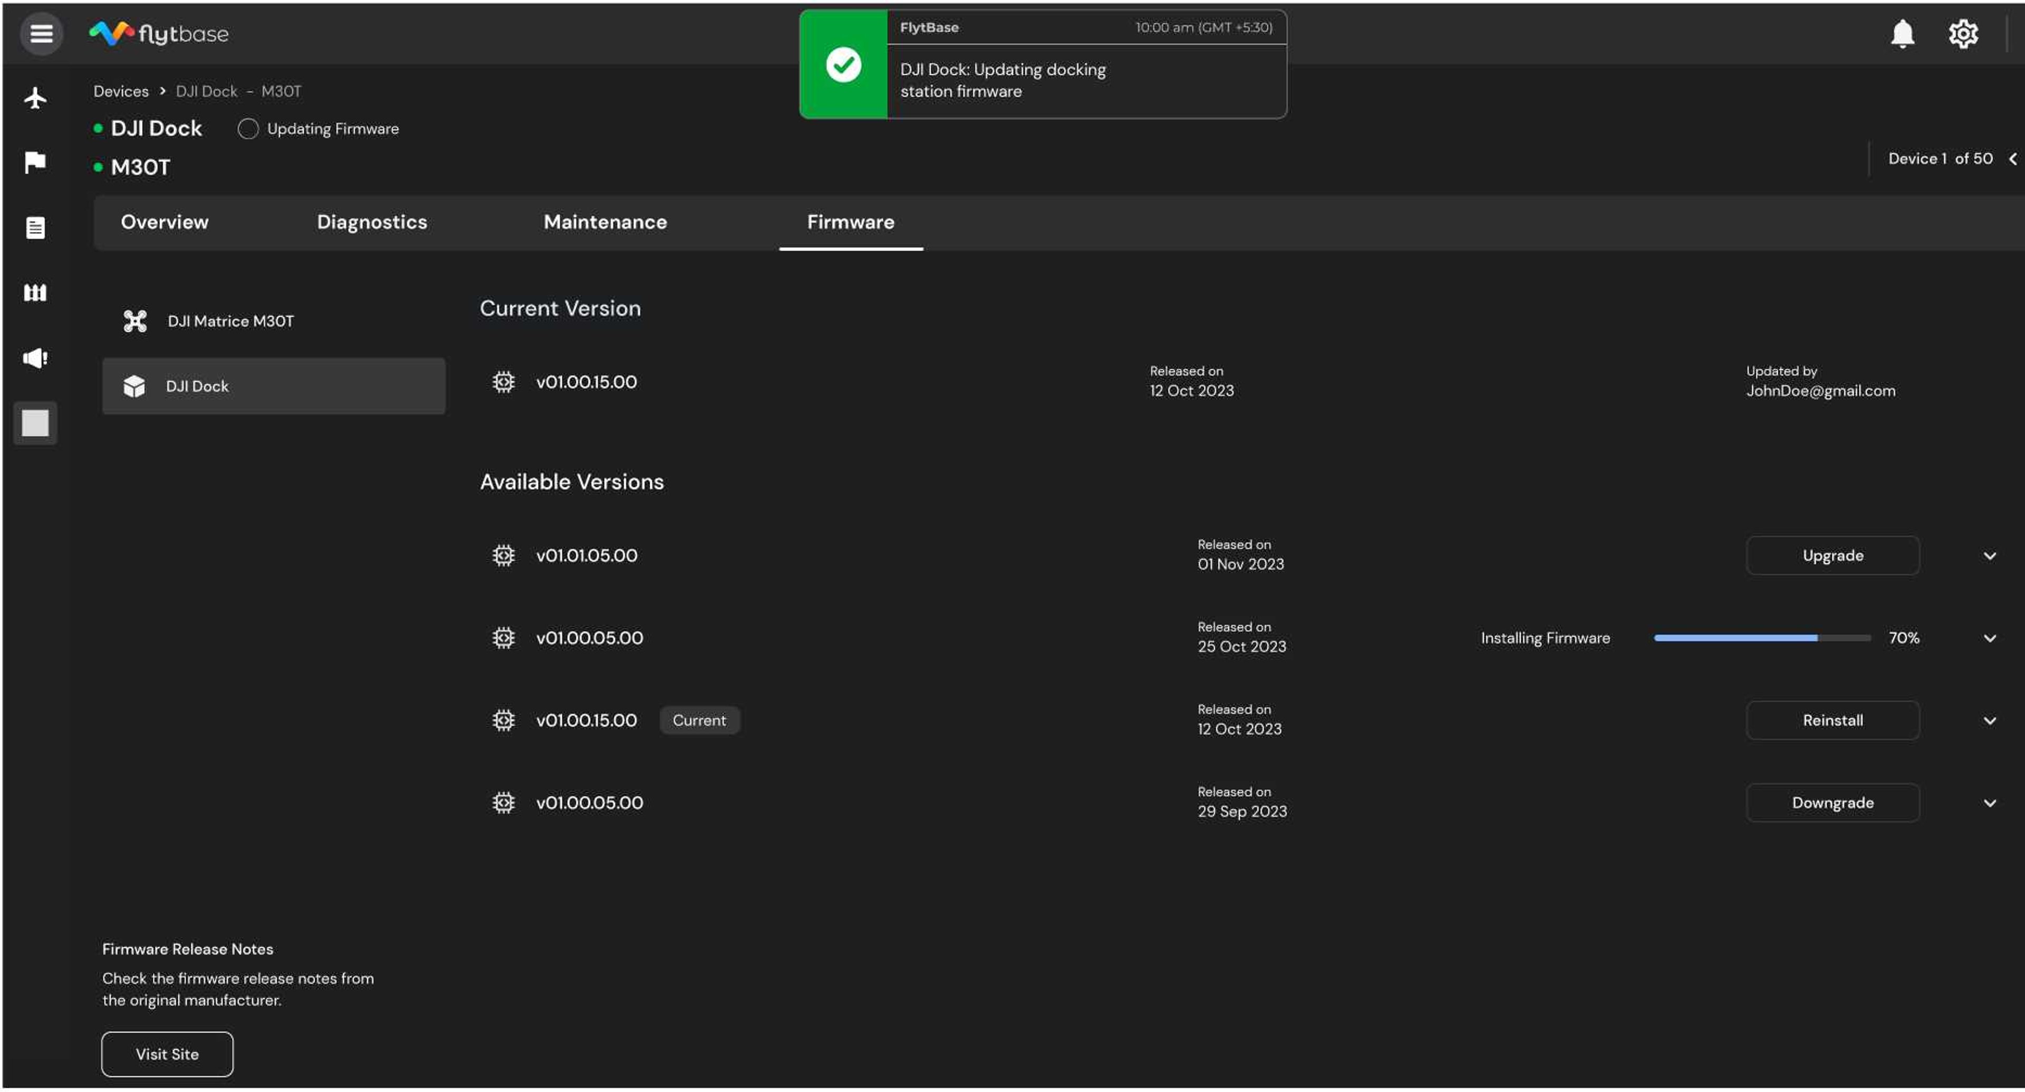
Task: Click the M30T title in the page header
Action: click(141, 168)
